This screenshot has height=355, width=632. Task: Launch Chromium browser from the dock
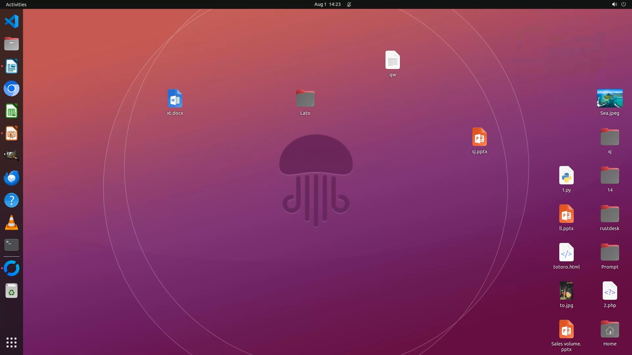point(12,89)
